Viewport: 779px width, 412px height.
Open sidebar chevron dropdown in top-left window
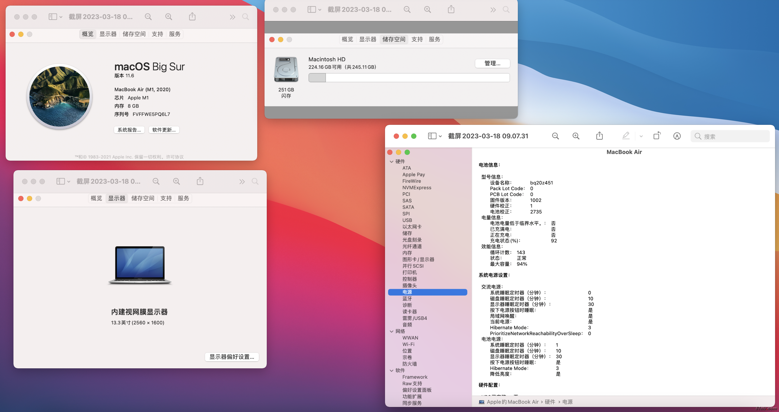[x=61, y=17]
